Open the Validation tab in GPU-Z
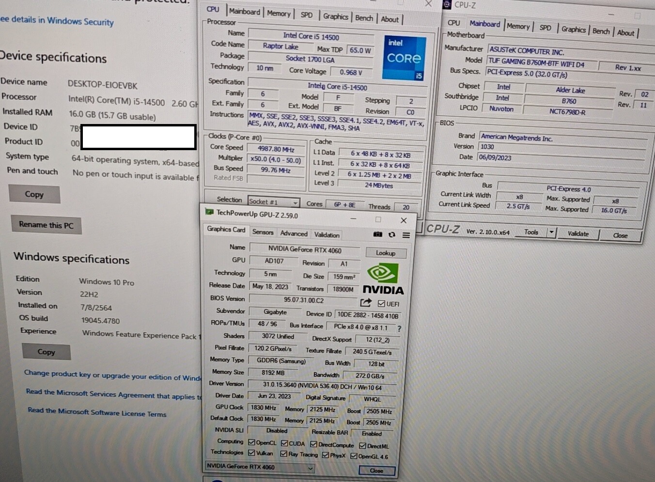655x482 pixels. [327, 234]
